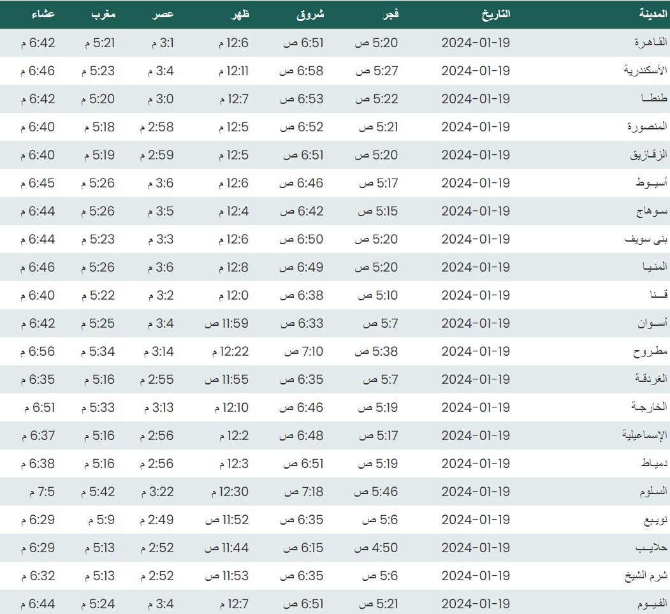Viewport: 670px width, 614px height.
Task: Click sunrise time 7:18 in the السلوم row
Action: click(x=303, y=492)
